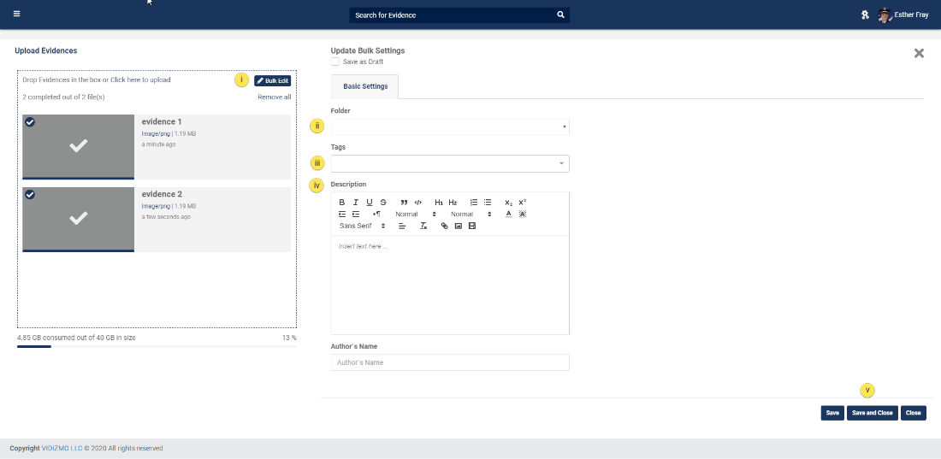Click the search magnifier icon
The width and height of the screenshot is (941, 459).
tap(560, 15)
